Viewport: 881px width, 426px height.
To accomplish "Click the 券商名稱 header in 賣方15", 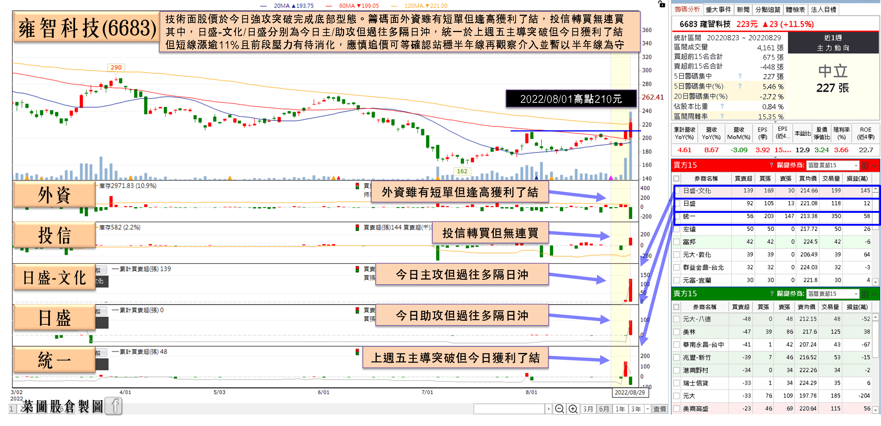I will tap(704, 307).
